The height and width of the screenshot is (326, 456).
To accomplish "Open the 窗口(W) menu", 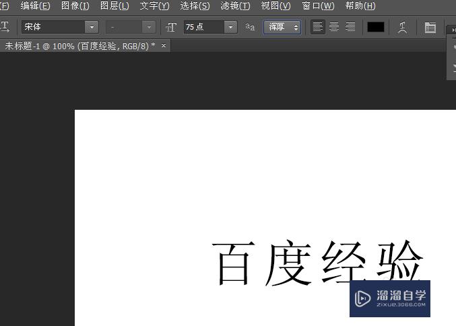I will [x=318, y=6].
